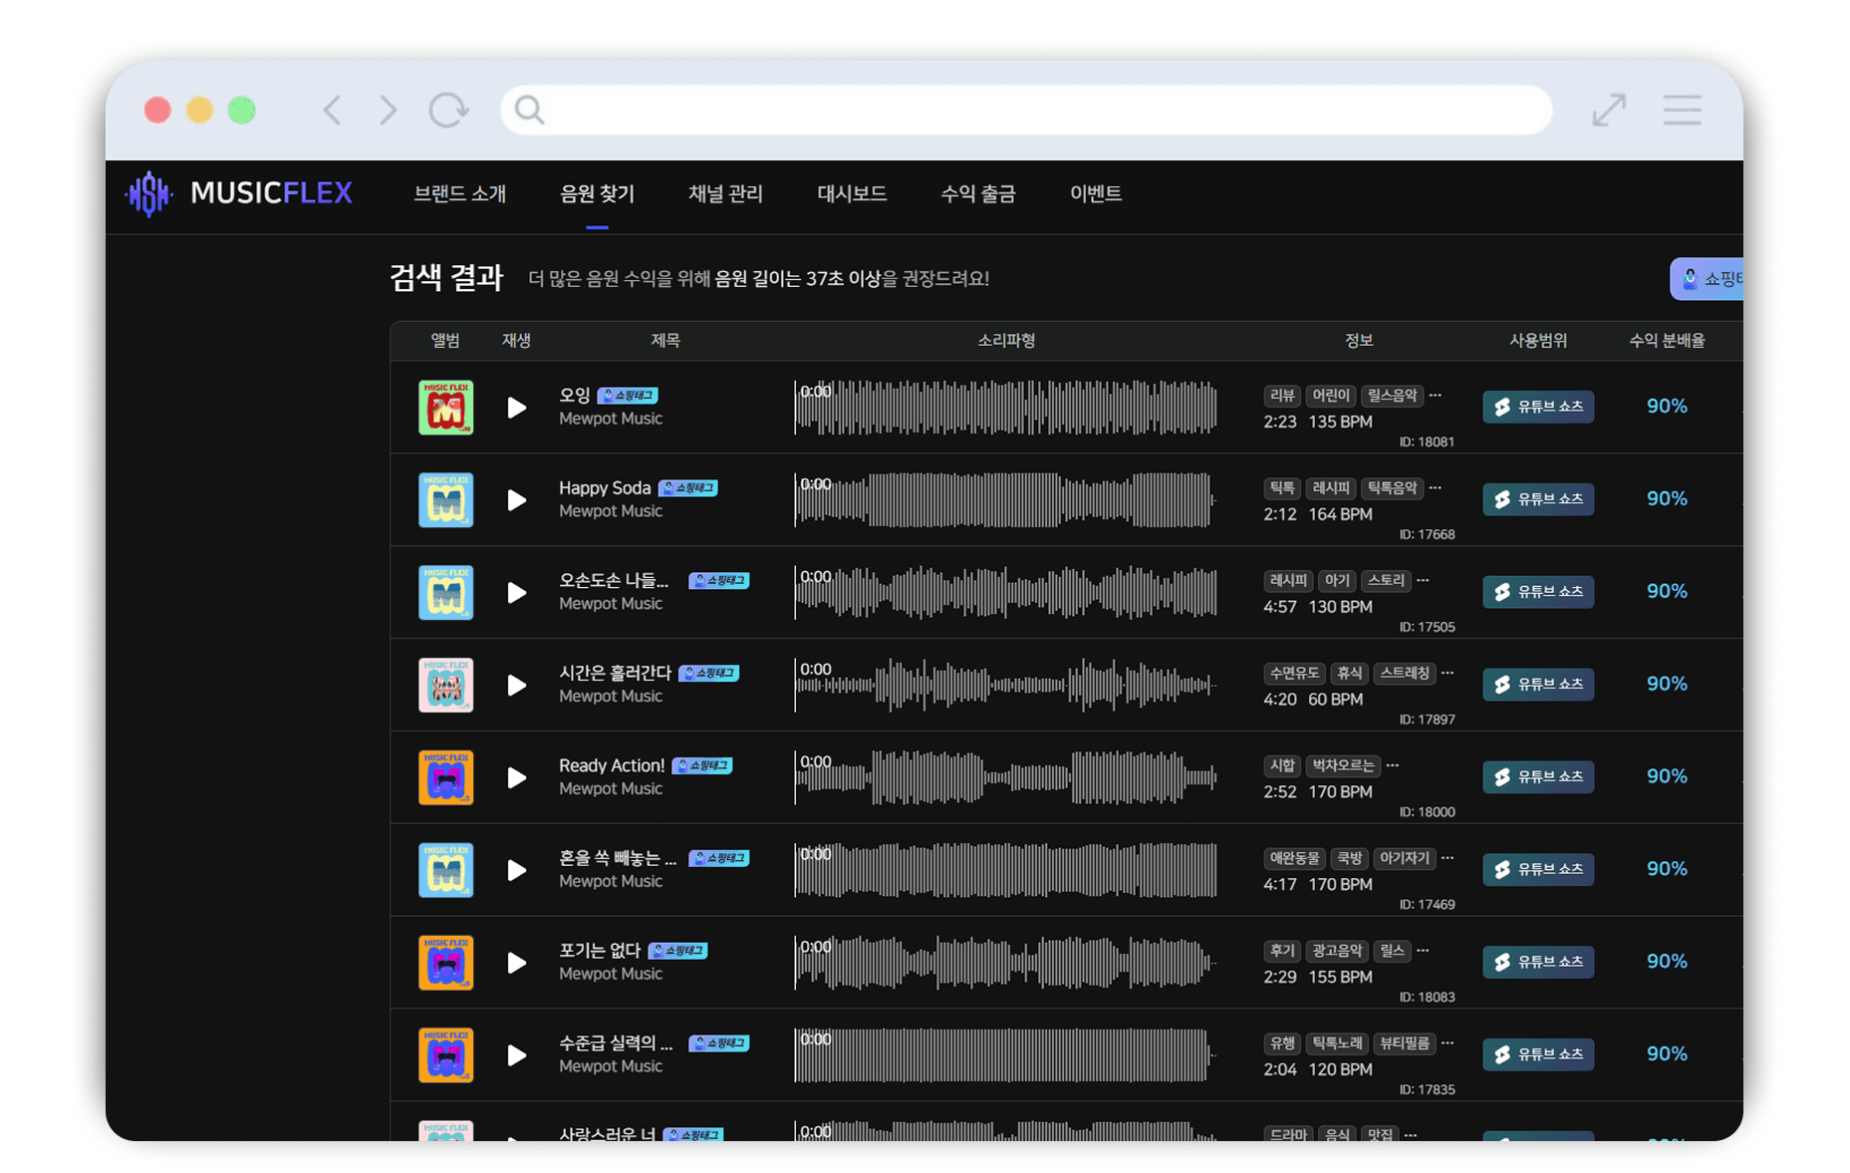Click the 쇼핑태그 badge next to 포기는 없다
The image size is (1850, 1173).
(677, 951)
